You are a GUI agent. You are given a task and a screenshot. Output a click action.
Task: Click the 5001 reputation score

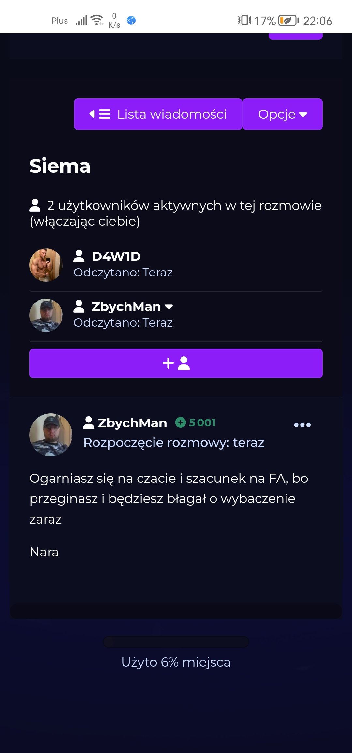202,423
